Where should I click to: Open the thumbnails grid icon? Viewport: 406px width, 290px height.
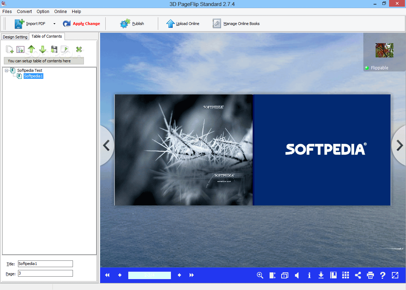346,275
